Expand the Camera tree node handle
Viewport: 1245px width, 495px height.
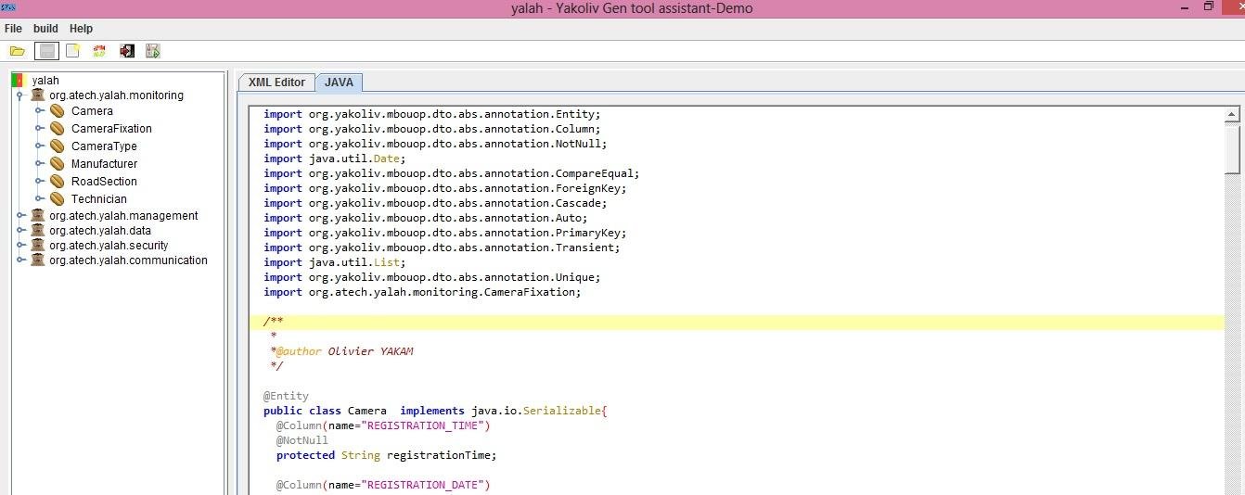(39, 111)
